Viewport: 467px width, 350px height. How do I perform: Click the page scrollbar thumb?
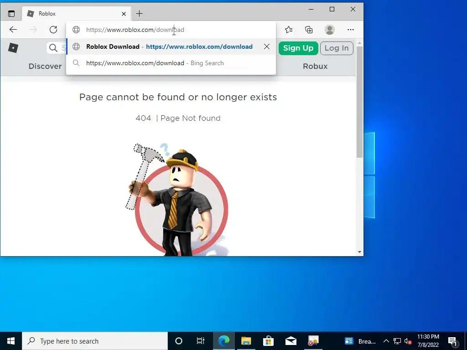point(359,102)
